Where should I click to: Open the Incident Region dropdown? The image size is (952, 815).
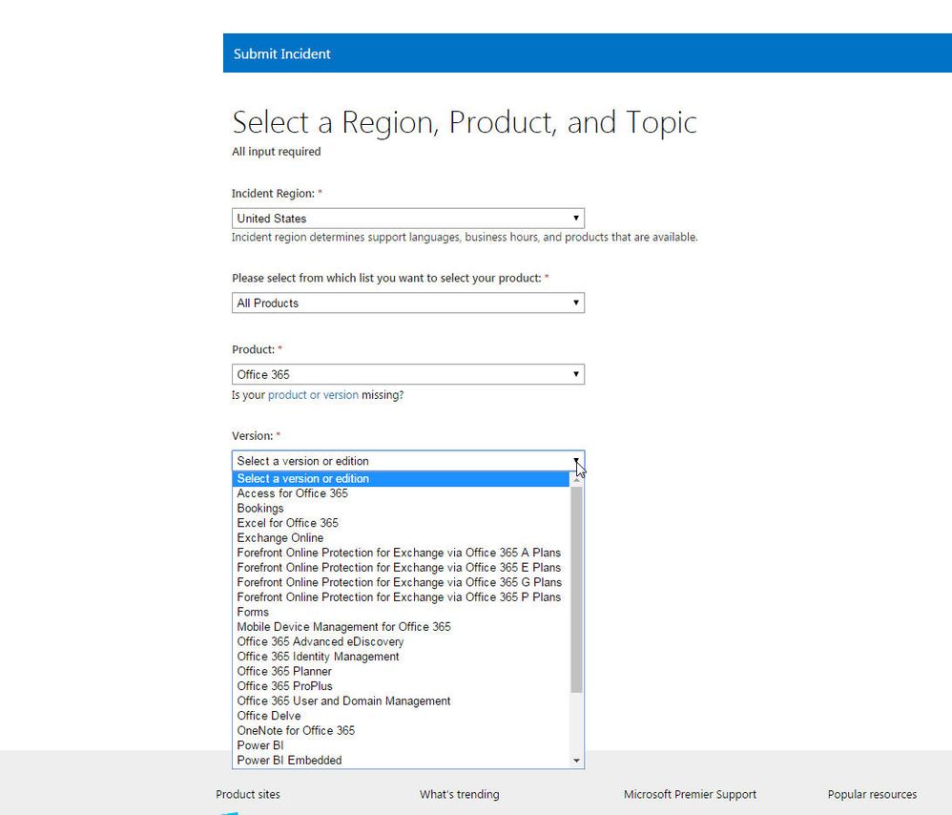(408, 218)
